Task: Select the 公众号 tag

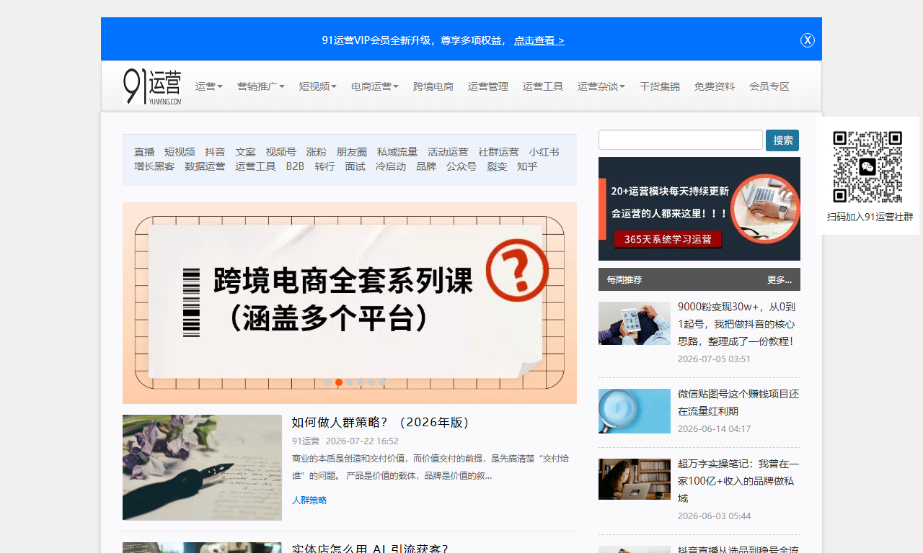Action: click(x=461, y=166)
